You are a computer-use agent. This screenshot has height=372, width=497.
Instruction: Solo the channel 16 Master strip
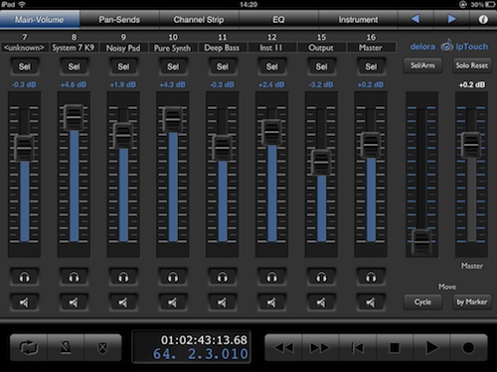[x=371, y=277]
